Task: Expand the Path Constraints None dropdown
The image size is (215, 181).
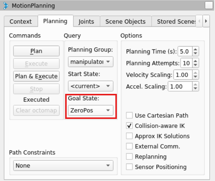Action: point(63,166)
